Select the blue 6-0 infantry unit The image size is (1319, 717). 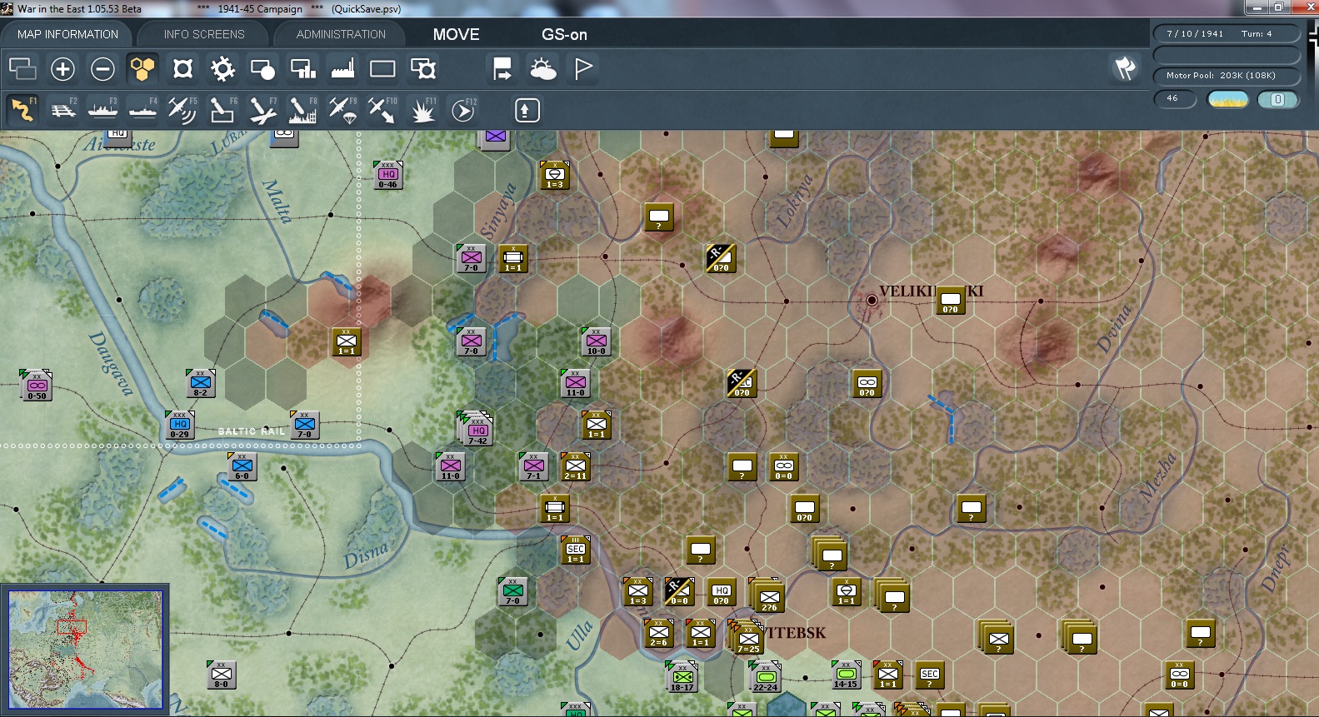[242, 466]
